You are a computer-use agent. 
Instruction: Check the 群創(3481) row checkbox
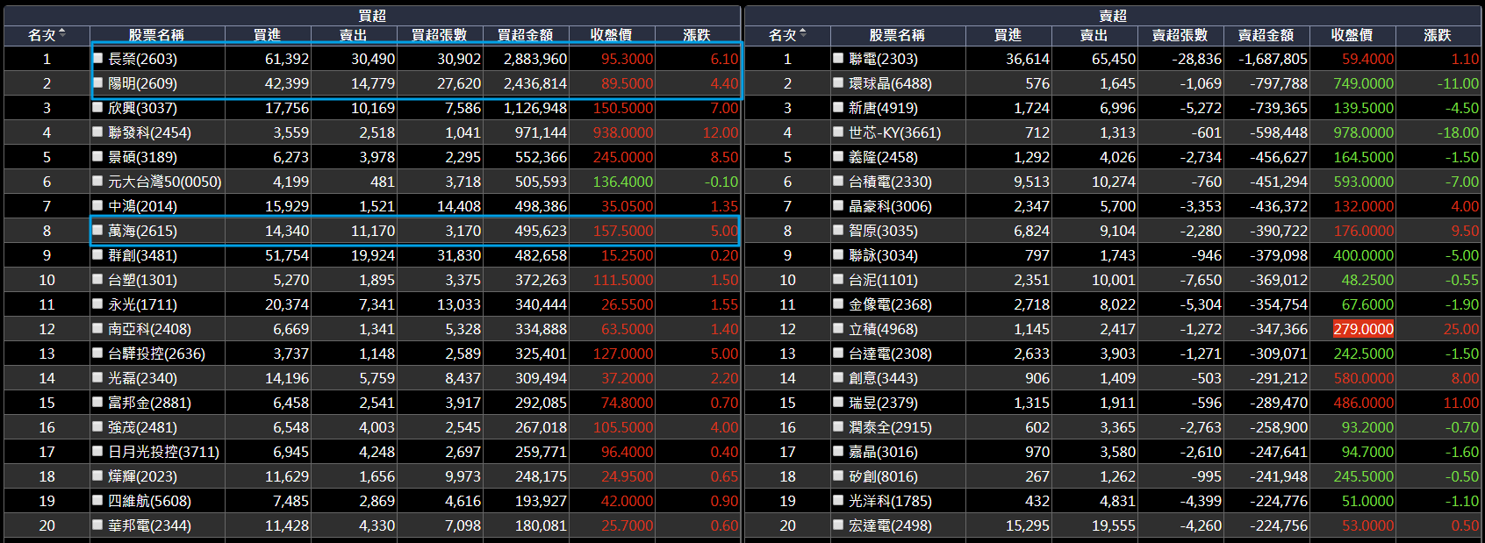[x=98, y=254]
